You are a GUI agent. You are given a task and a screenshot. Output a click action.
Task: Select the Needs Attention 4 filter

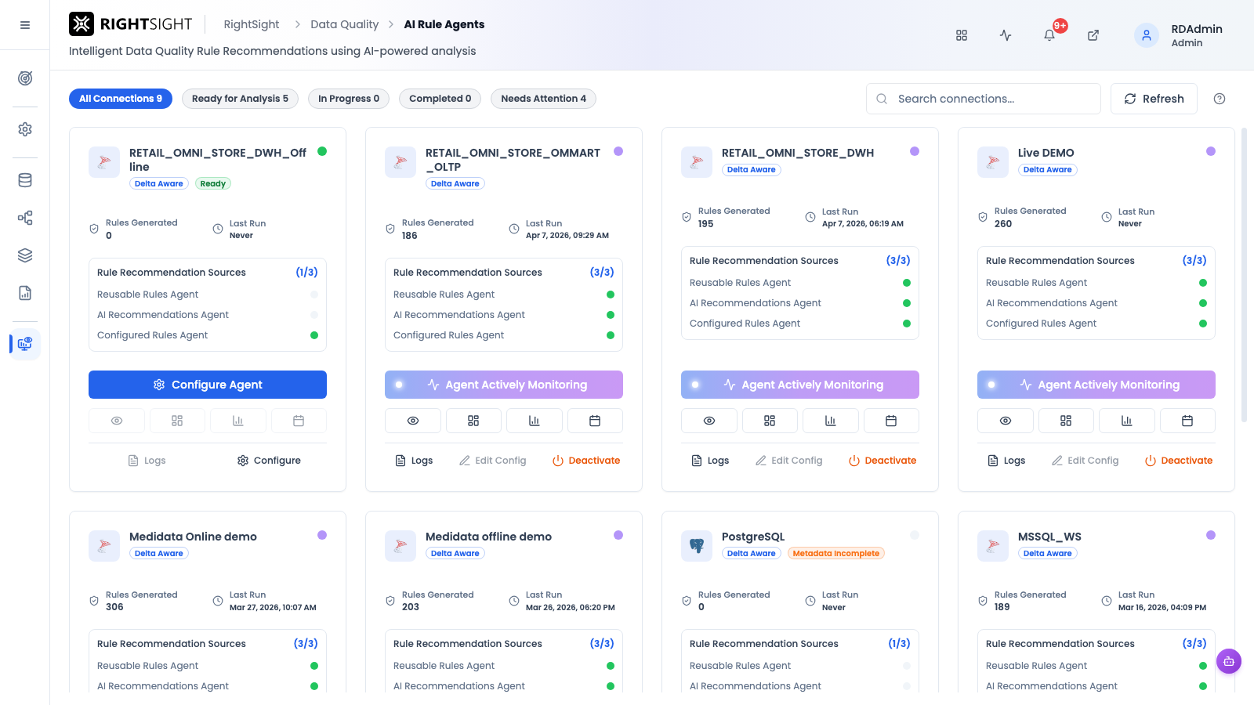543,99
